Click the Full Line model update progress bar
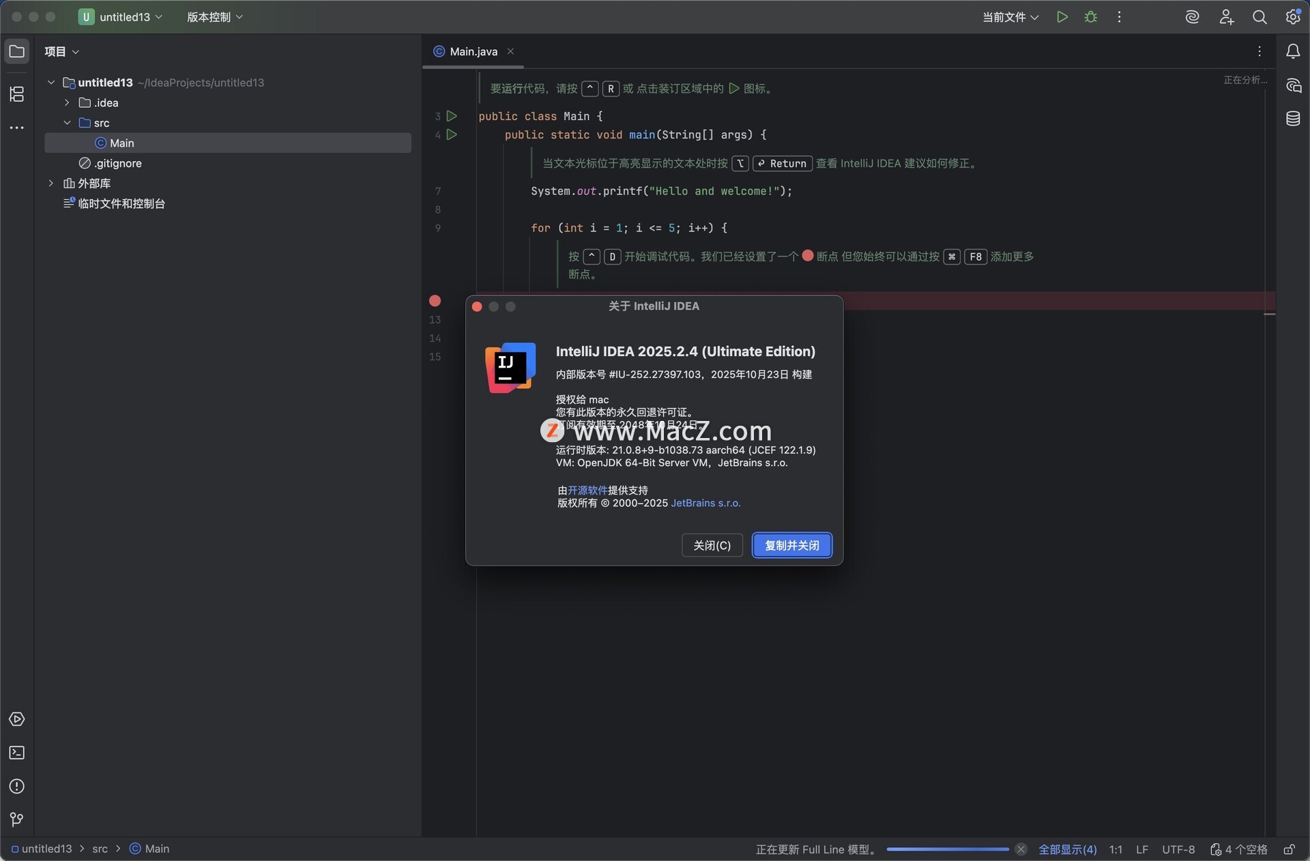The height and width of the screenshot is (861, 1310). [947, 849]
